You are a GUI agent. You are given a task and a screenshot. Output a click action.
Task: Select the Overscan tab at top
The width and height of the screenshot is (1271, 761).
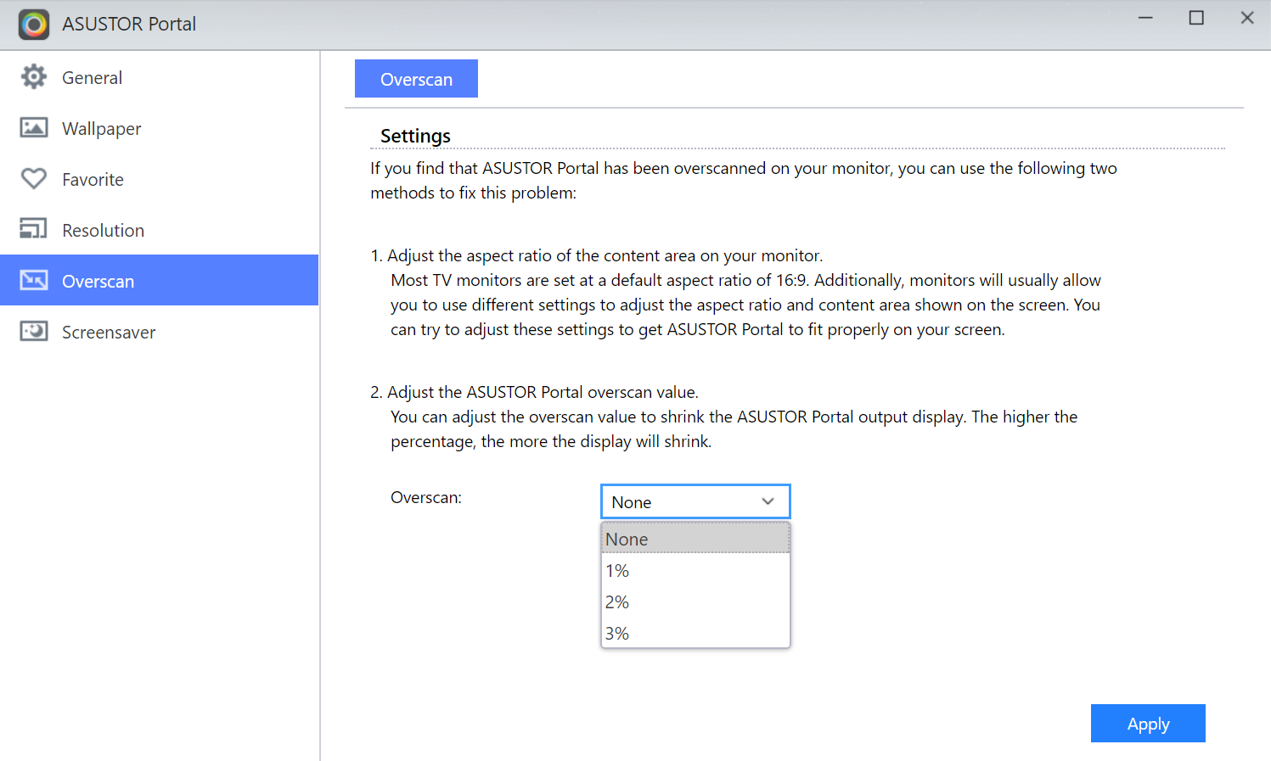[x=416, y=79]
